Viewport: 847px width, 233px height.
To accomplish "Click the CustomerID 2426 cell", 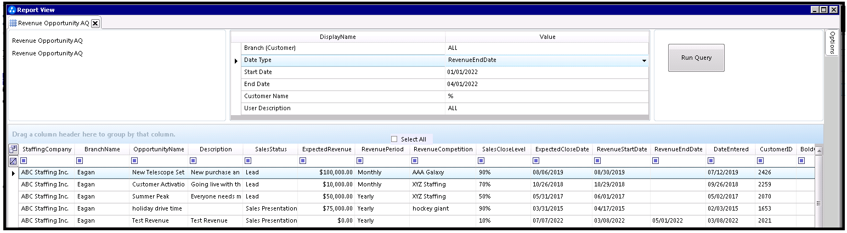I will [x=776, y=173].
